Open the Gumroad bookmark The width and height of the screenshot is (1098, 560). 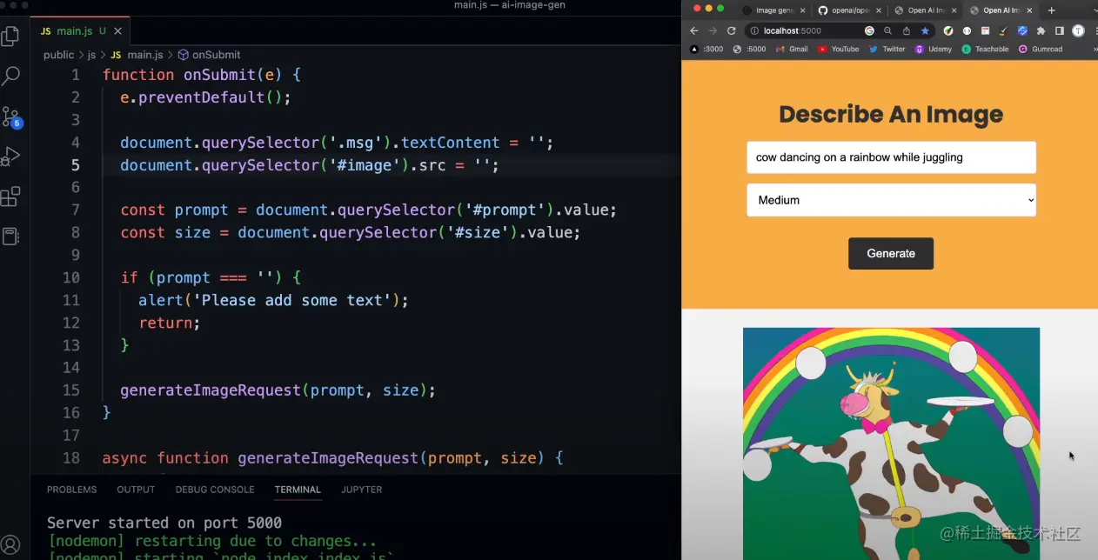tap(1041, 49)
